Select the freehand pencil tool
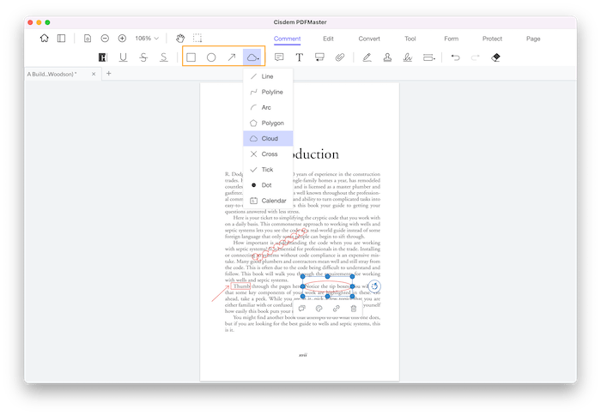 [367, 57]
